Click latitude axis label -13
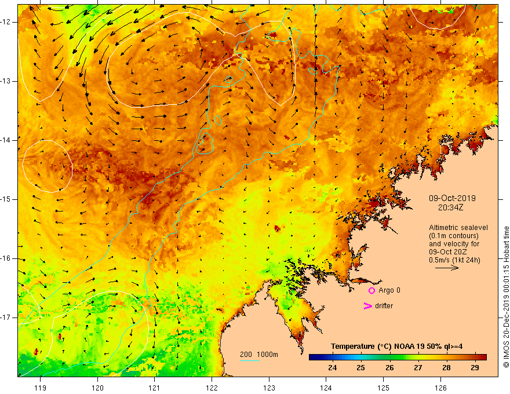510x394 pixels. pyautogui.click(x=6, y=81)
